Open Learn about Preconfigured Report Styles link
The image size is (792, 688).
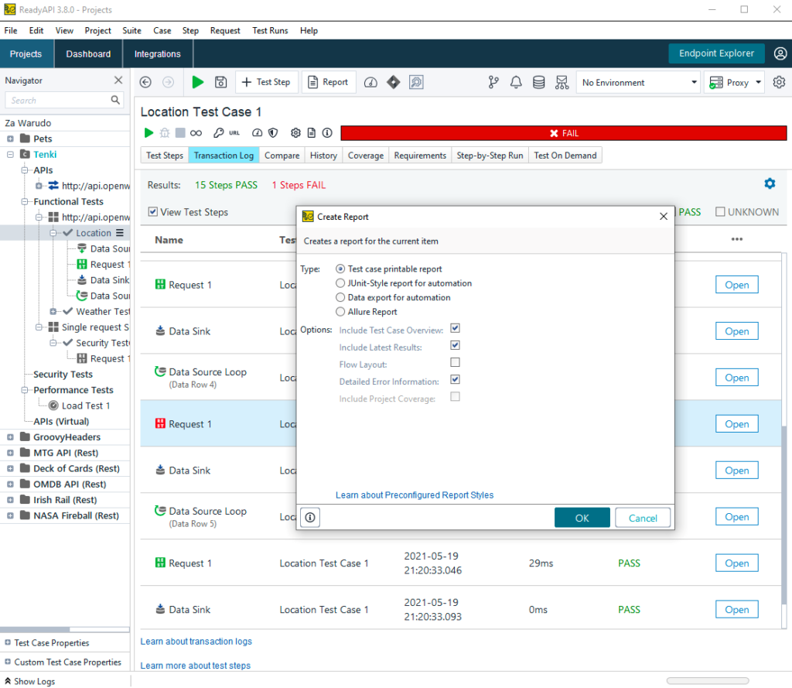(x=415, y=494)
